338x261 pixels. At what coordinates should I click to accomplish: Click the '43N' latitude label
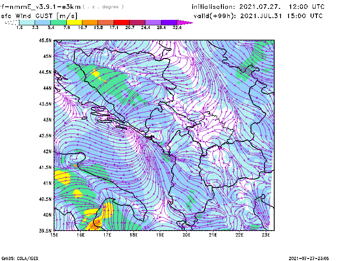click(47, 120)
